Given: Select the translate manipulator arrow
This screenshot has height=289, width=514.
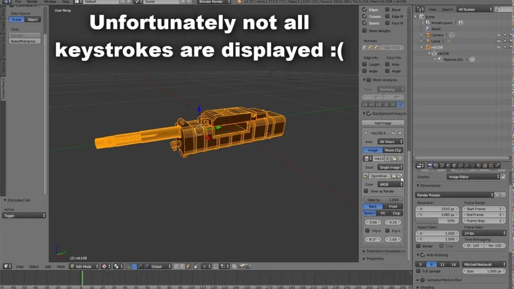Looking at the screenshot, I should (134, 267).
